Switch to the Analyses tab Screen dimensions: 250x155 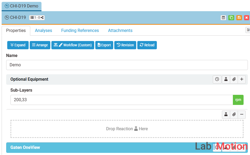[43, 31]
